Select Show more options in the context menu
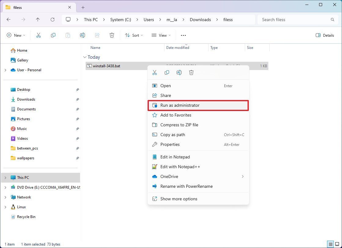This screenshot has height=248, width=342. coord(178,199)
